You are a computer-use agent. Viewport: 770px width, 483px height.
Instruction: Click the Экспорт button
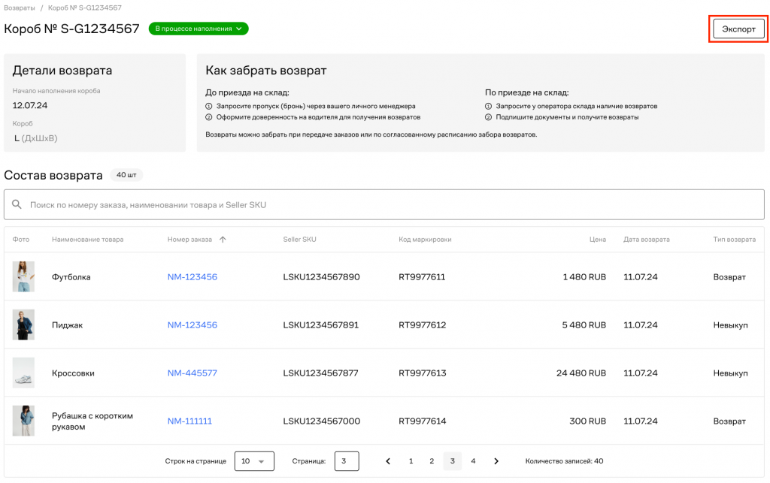738,29
